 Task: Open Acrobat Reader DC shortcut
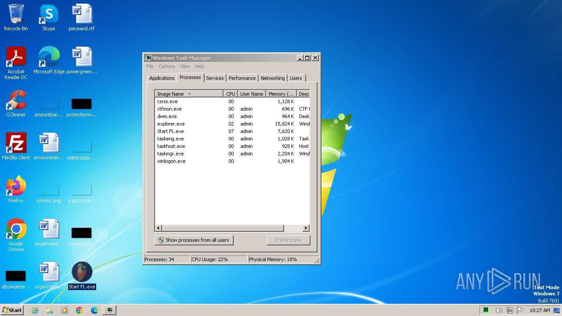pyautogui.click(x=16, y=63)
